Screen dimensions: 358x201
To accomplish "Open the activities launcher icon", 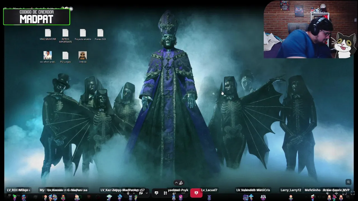I will 165,193.
